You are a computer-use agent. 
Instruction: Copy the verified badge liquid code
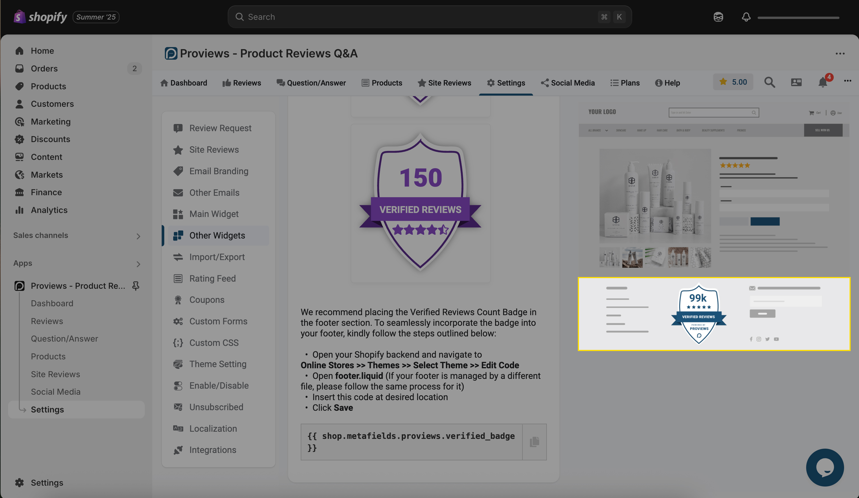pyautogui.click(x=534, y=441)
